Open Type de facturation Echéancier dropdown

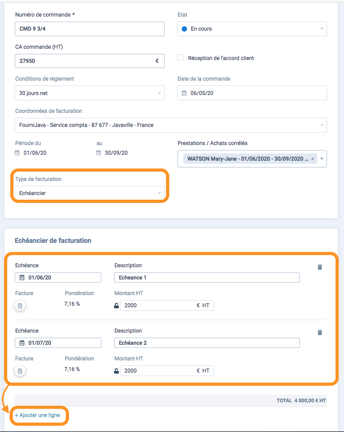coord(90,193)
